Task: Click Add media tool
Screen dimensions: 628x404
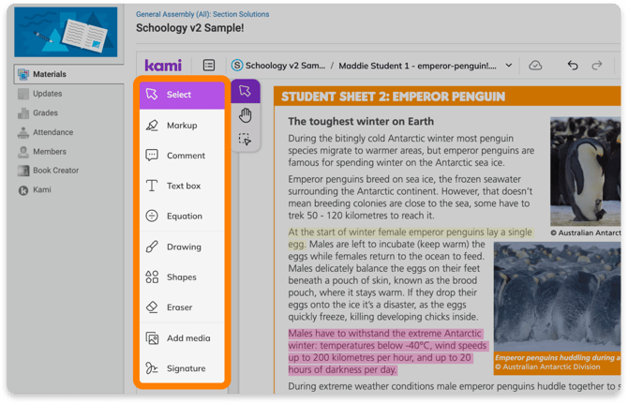Action: (182, 338)
